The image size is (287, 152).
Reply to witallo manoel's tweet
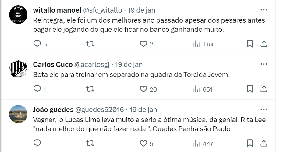[37, 44]
